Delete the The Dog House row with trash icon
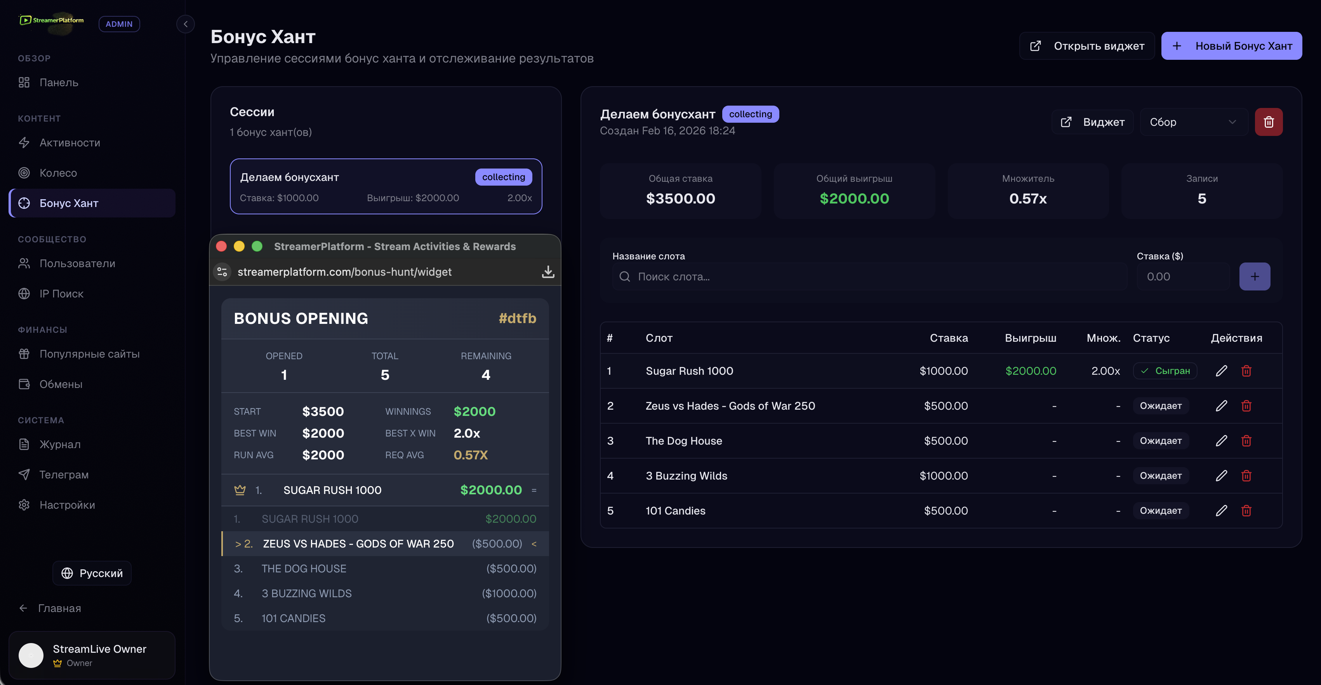Image resolution: width=1321 pixels, height=685 pixels. [x=1246, y=441]
